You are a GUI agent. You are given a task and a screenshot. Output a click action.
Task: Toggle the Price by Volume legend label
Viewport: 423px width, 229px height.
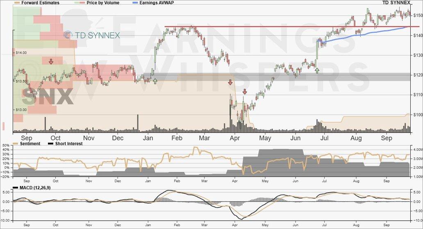103,3
